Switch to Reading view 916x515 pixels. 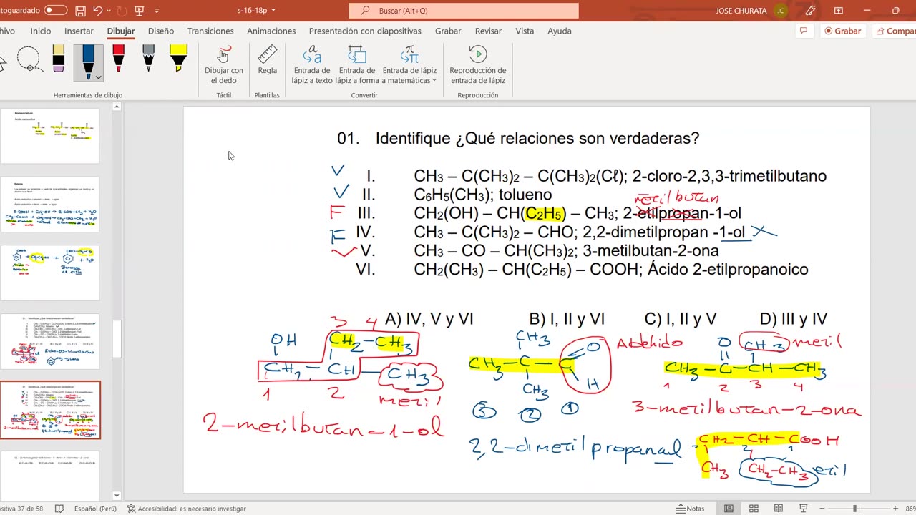[779, 509]
